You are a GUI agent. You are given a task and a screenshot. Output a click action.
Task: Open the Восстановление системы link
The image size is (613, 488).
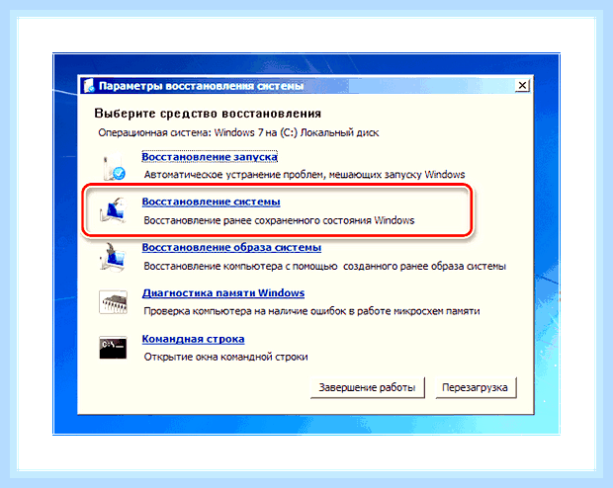click(212, 202)
